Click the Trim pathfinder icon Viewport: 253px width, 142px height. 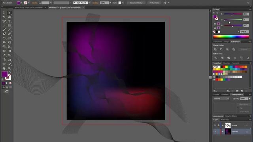click(222, 58)
